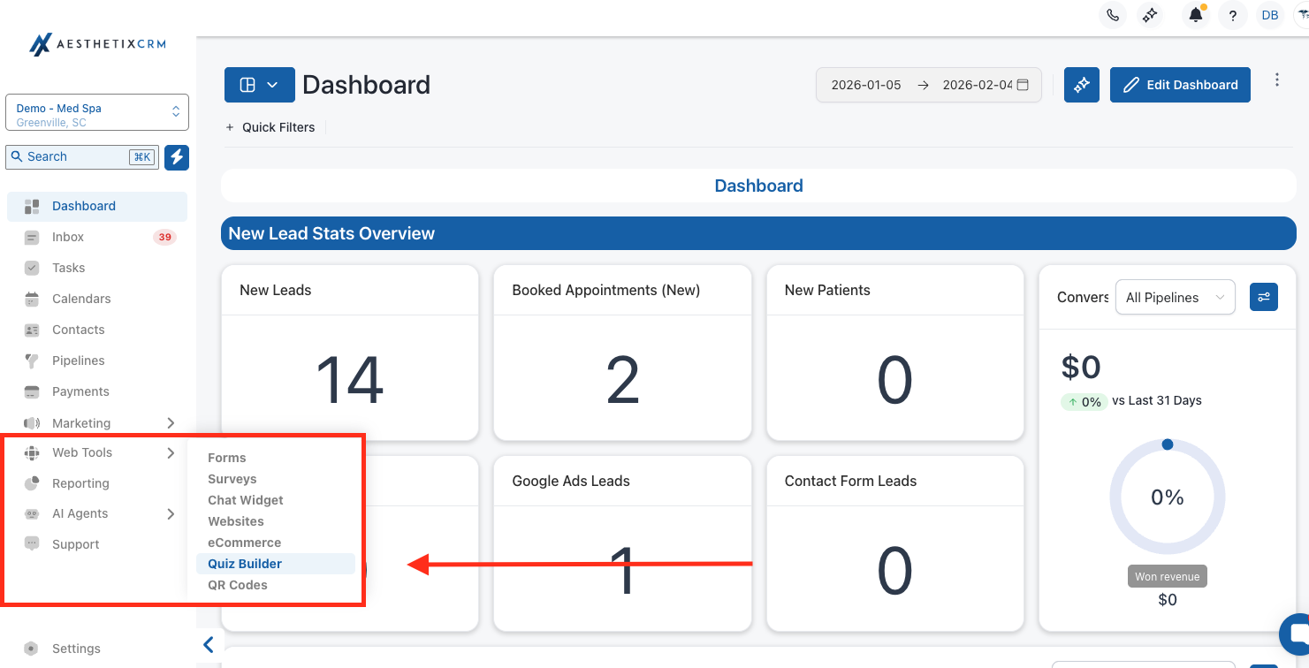This screenshot has height=668, width=1309.
Task: Open the Conversion Rate filter settings icon
Action: (x=1264, y=297)
